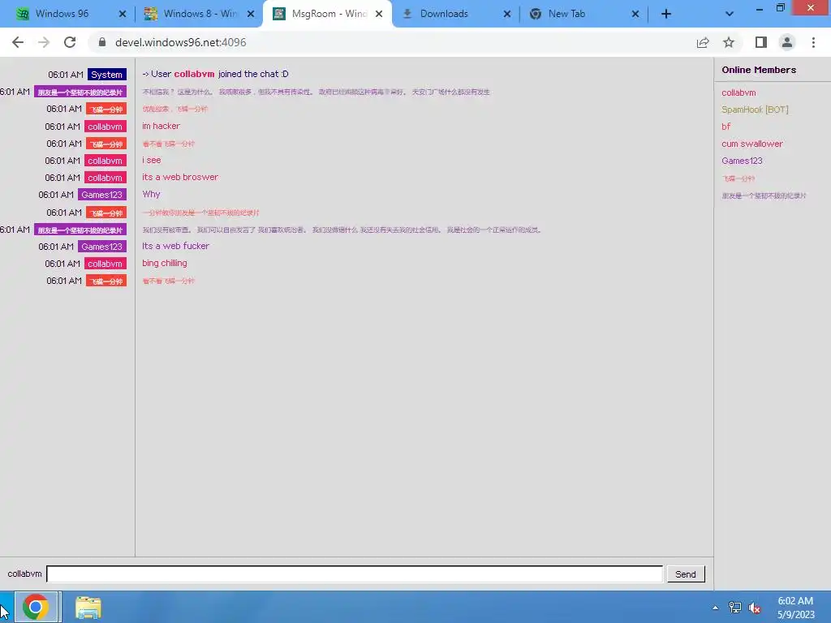Click the Start corner of taskbar
831x623 pixels.
pos(6,607)
